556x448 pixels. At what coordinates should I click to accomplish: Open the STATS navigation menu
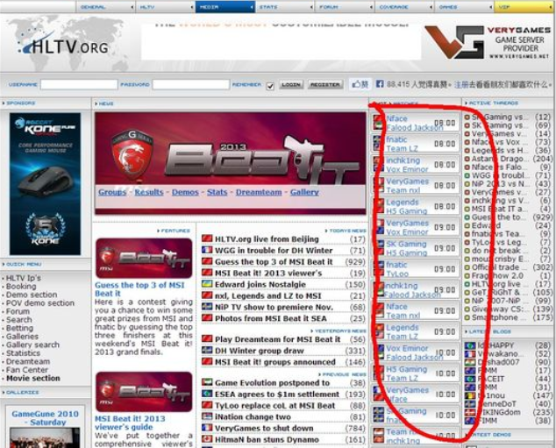[x=285, y=7]
